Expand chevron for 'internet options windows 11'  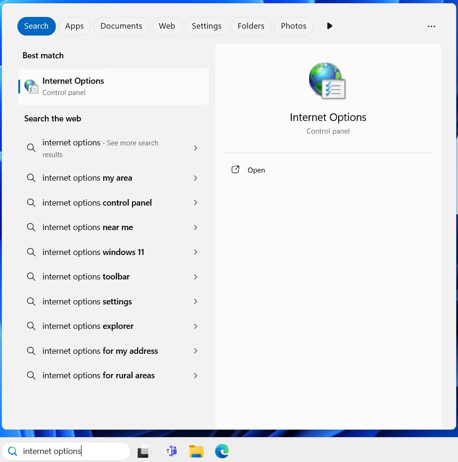coord(195,252)
